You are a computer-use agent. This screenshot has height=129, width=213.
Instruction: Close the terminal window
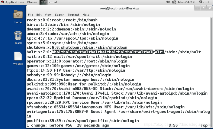click(210, 8)
